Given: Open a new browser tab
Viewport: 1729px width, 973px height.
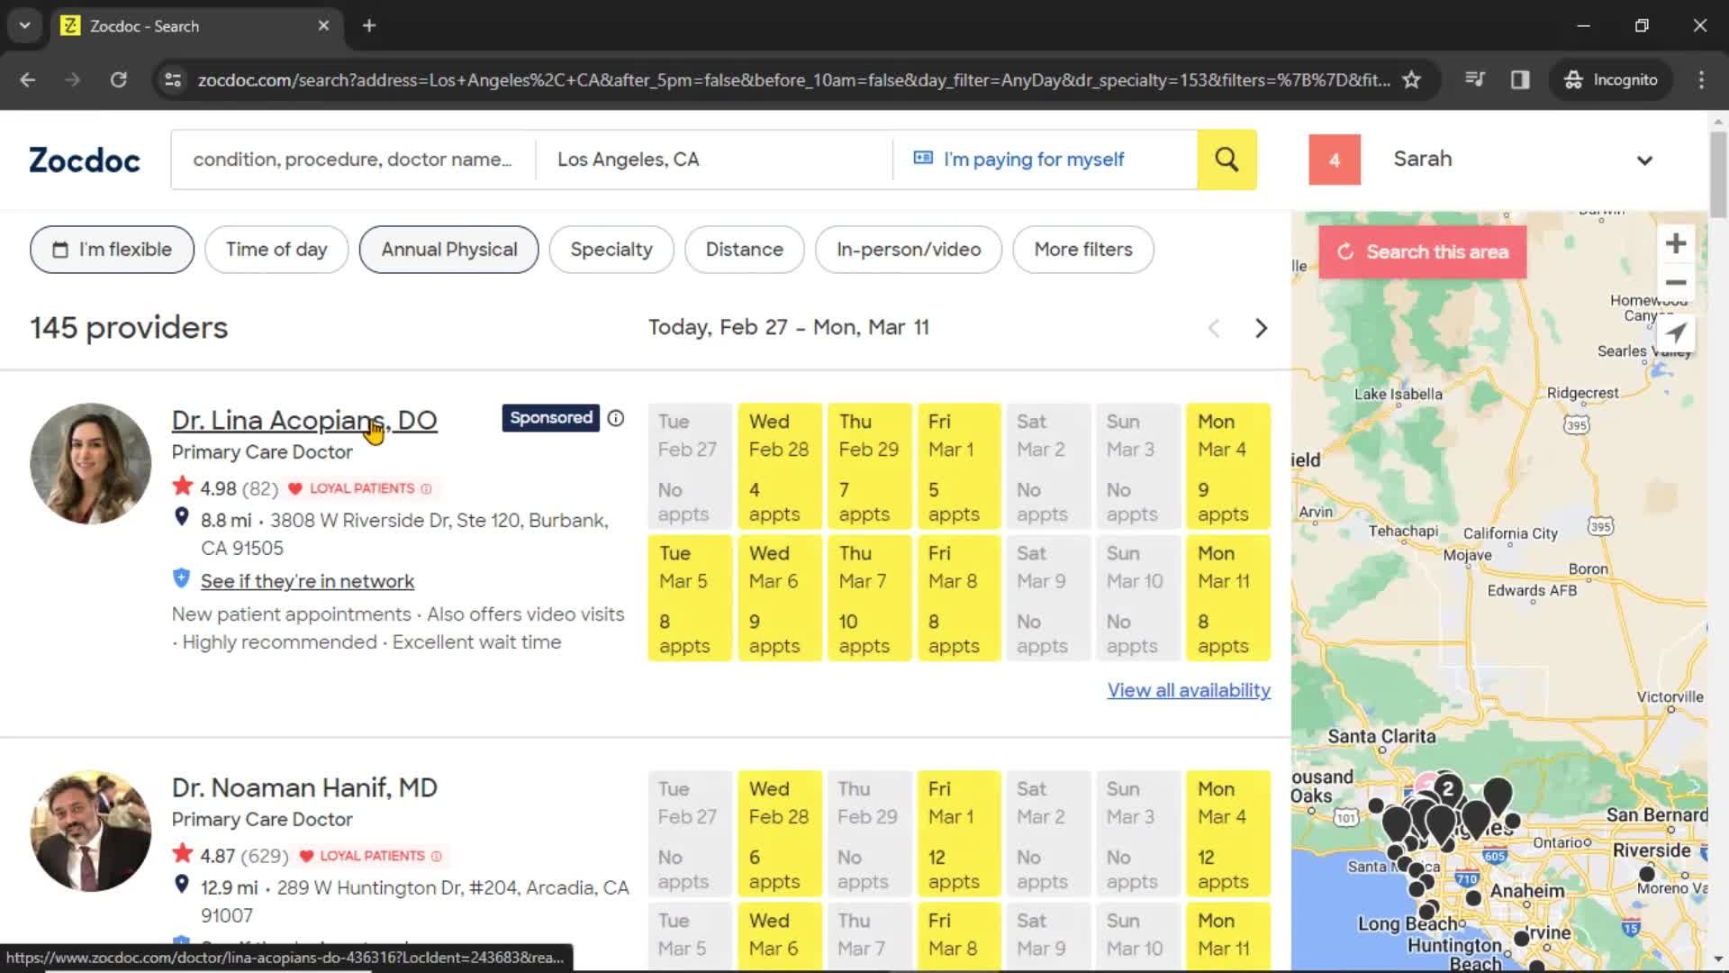Looking at the screenshot, I should (x=369, y=25).
